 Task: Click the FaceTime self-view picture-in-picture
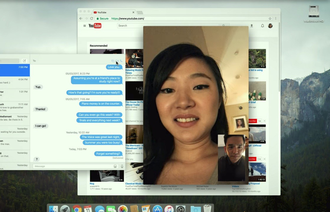[231, 158]
